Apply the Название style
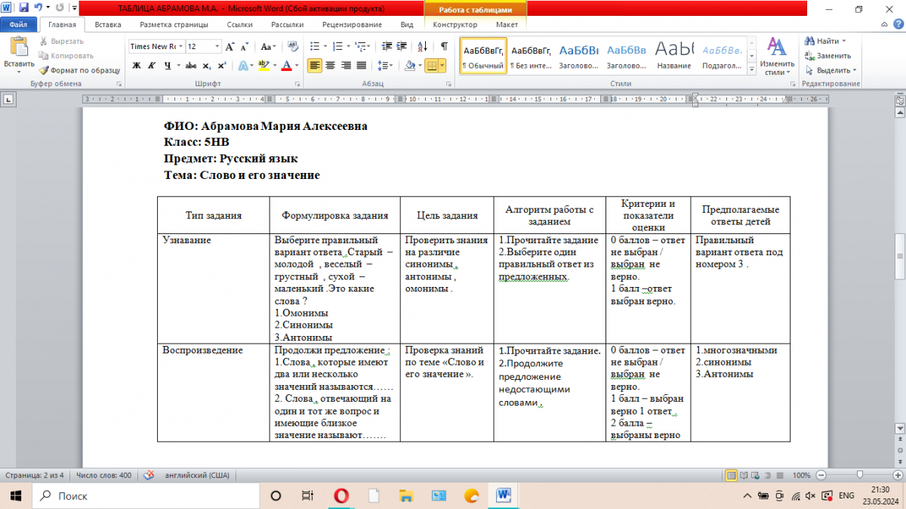This screenshot has height=509, width=906. click(x=674, y=56)
